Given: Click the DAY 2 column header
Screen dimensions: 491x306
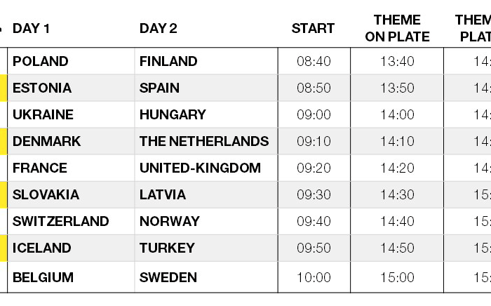Looking at the screenshot, I should [x=158, y=29].
